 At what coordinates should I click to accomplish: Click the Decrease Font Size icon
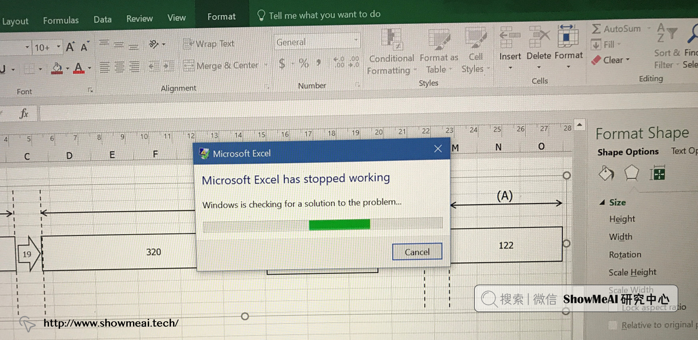85,47
